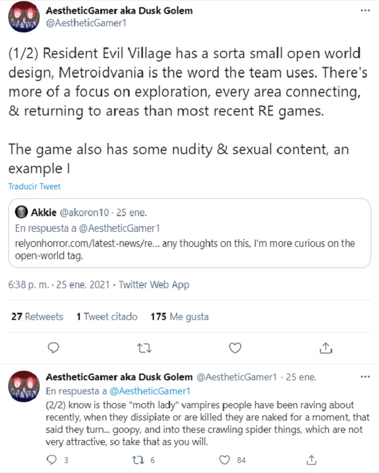Screen dimensions: 379x473
Task: Like the main tweet with heart icon
Action: (x=235, y=348)
